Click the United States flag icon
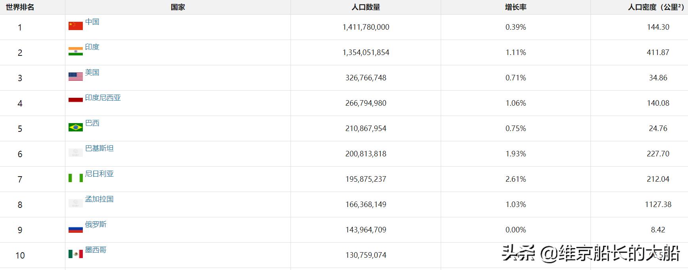Viewport: 688px width, 270px height. [76, 76]
